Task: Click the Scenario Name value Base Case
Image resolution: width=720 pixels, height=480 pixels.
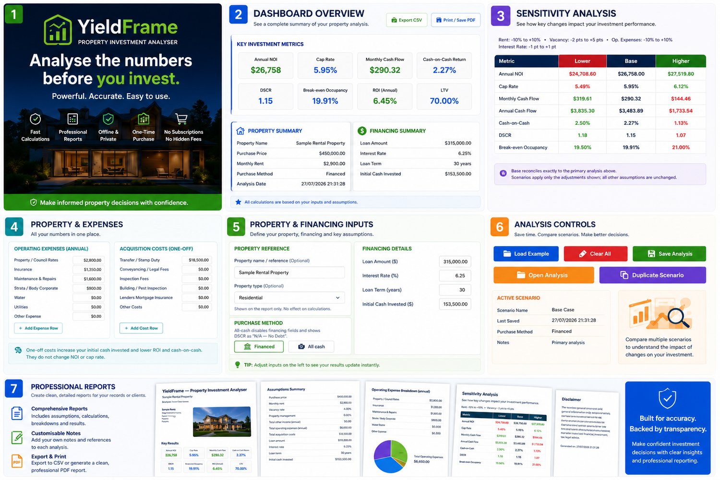Action: (563, 310)
